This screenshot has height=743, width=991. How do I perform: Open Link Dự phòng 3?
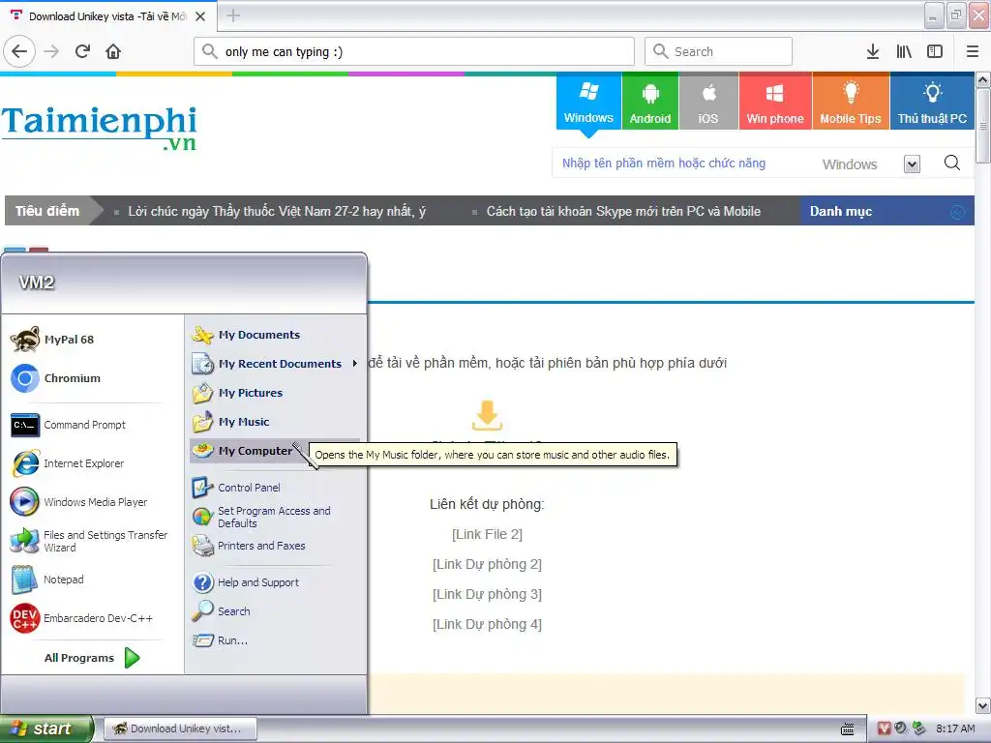pyautogui.click(x=487, y=595)
